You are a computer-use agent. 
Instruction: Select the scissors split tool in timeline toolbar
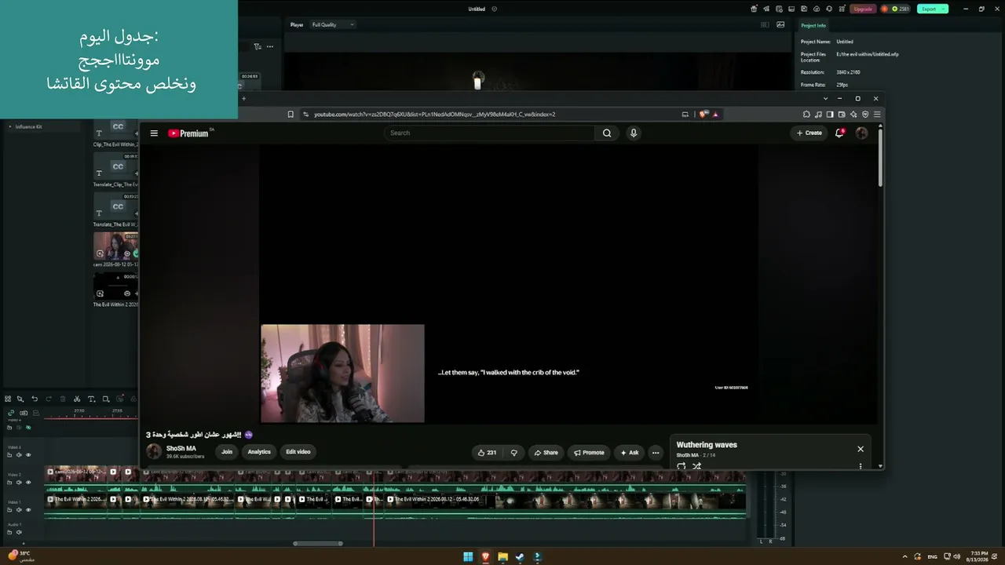77,399
